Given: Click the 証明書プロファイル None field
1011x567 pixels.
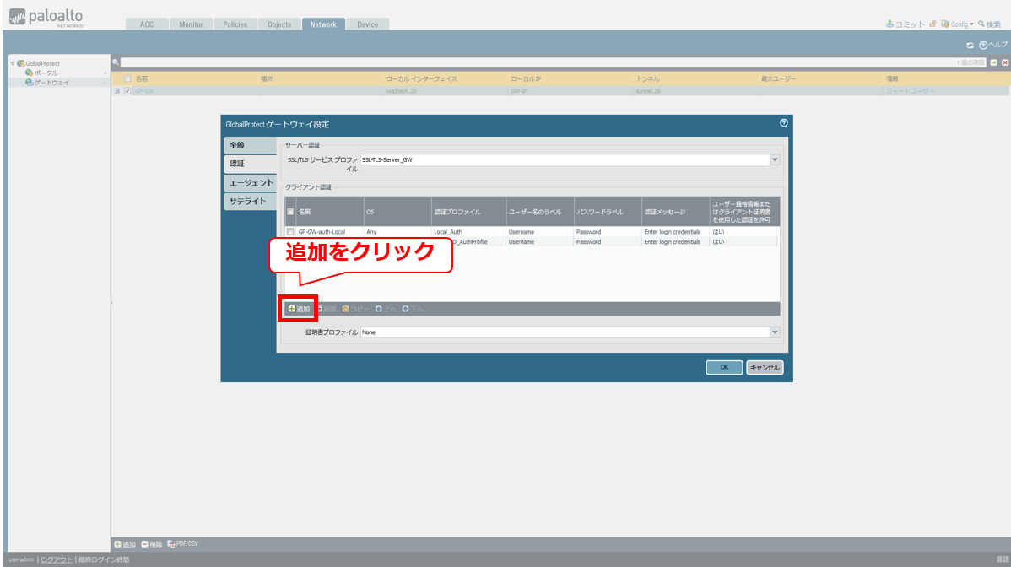Looking at the screenshot, I should point(565,332).
